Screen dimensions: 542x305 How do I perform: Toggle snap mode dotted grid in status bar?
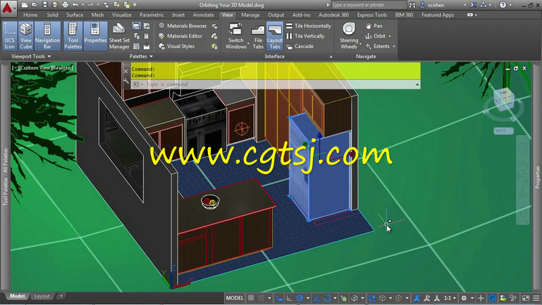262,298
